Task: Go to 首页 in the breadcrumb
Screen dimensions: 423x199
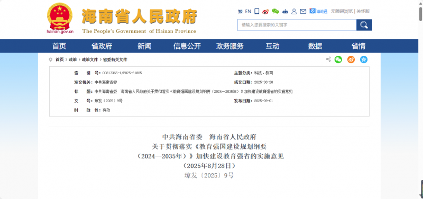Action: click(x=59, y=59)
